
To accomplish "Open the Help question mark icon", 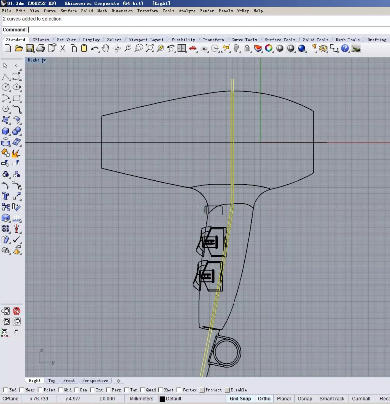I will [x=345, y=48].
